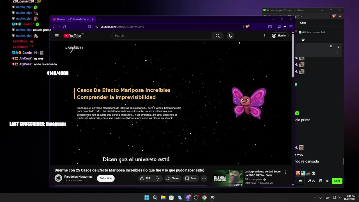Open the sidebar panel icon in toolbar
This screenshot has height=202, width=359.
[270, 27]
